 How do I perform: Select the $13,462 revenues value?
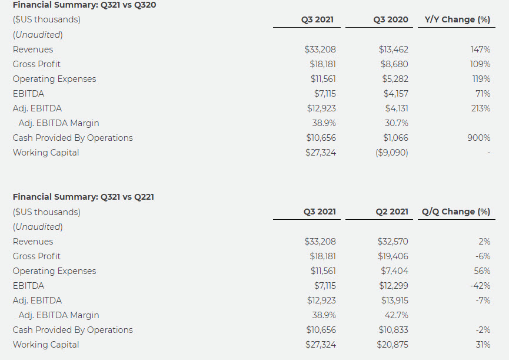[x=393, y=49]
